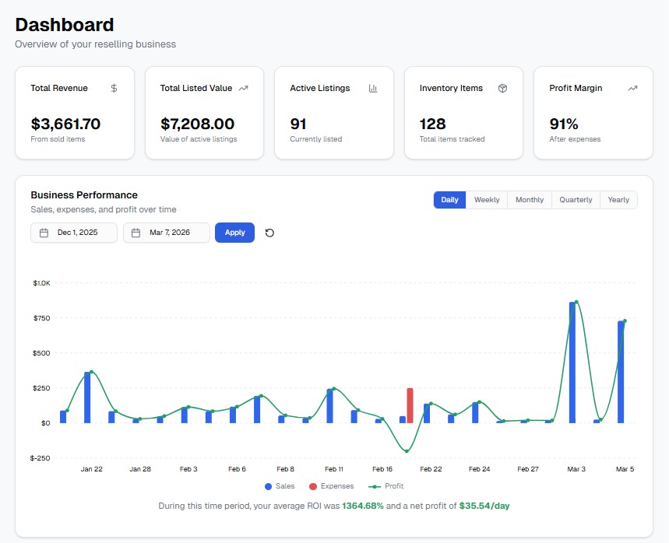
Task: Click calendar icon in Dec 1, 2025 field
Action: click(44, 233)
